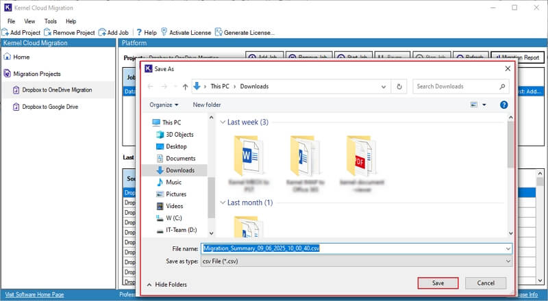Click Downloads in the address path
The width and height of the screenshot is (548, 301).
[x=254, y=86]
